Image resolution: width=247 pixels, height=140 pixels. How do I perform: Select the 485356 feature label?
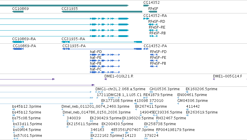(x=118, y=130)
